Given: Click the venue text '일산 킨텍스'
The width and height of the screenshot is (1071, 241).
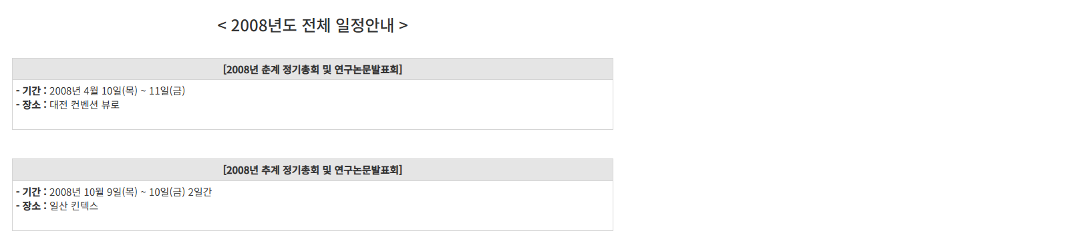Looking at the screenshot, I should click(74, 206).
